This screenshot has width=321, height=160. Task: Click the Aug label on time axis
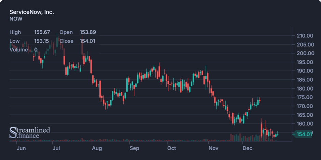(97, 148)
